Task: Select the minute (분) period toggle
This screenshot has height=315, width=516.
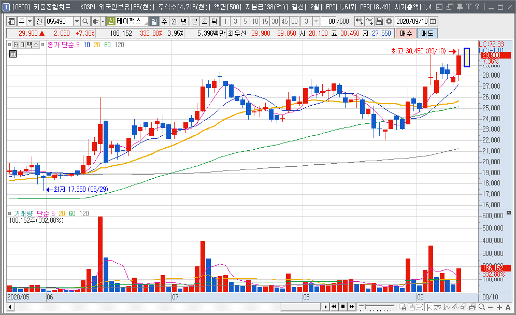Action: click(x=195, y=21)
